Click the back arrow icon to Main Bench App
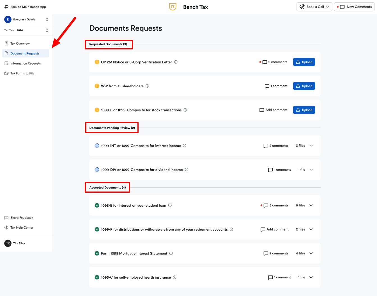The height and width of the screenshot is (296, 377). tap(6, 7)
